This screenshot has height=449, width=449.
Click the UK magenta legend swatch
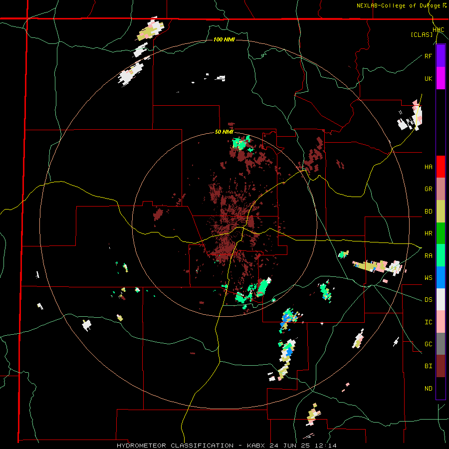[441, 78]
